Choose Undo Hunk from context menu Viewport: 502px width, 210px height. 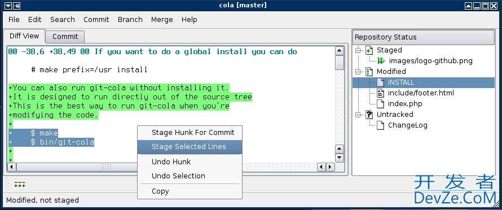190,161
